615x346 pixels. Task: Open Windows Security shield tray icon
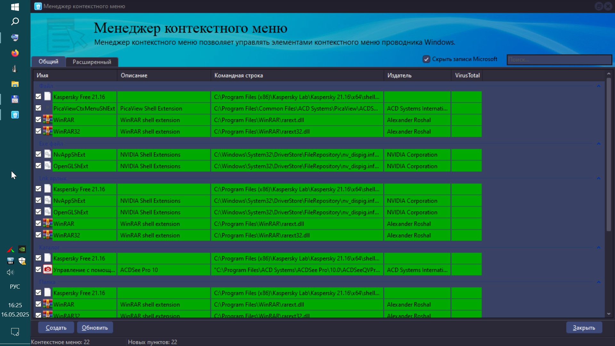pos(22,261)
